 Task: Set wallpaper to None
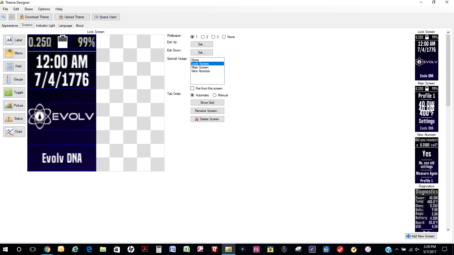[x=224, y=37]
